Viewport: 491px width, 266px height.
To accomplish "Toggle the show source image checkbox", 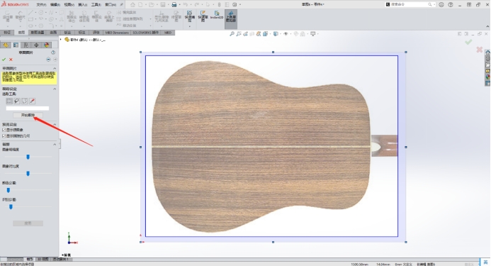I will click(4, 130).
